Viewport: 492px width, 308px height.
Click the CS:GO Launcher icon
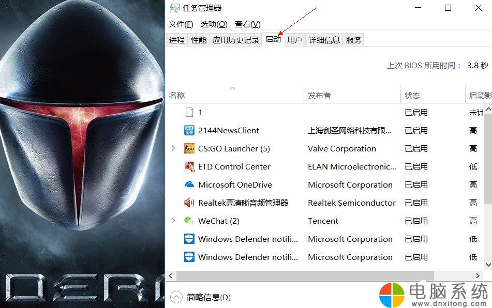[189, 148]
